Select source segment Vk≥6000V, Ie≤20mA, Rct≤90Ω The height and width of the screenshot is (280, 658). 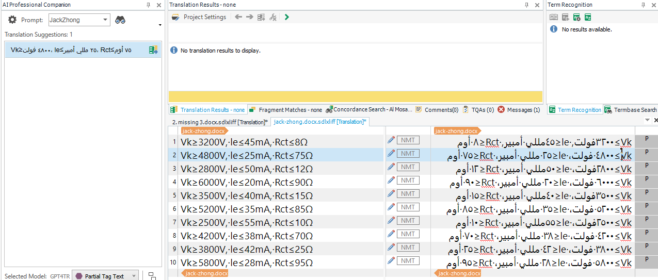pos(247,183)
